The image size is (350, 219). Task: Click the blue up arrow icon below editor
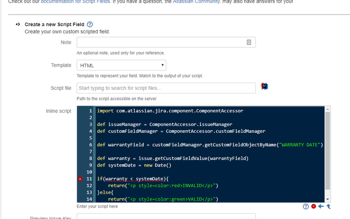tap(329, 206)
